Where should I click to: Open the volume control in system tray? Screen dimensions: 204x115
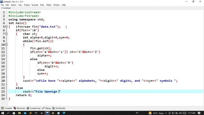click(180, 113)
